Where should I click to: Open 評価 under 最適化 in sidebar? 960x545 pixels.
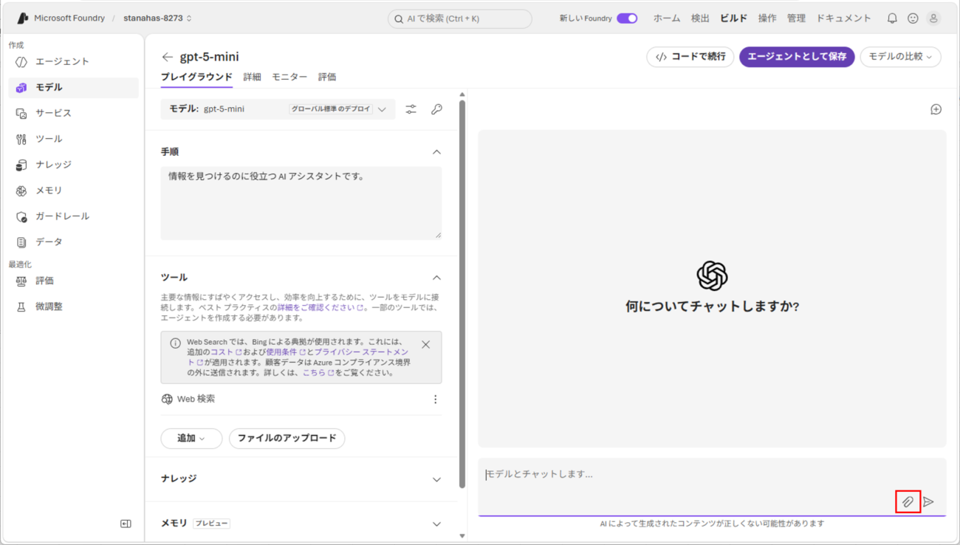pos(74,281)
